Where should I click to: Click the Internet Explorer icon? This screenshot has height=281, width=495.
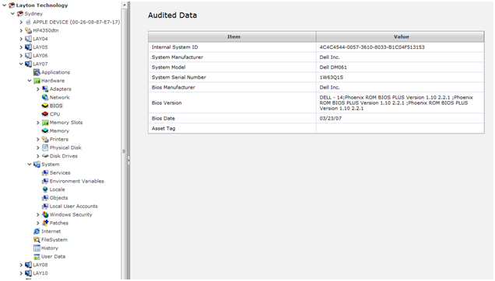tap(37, 231)
